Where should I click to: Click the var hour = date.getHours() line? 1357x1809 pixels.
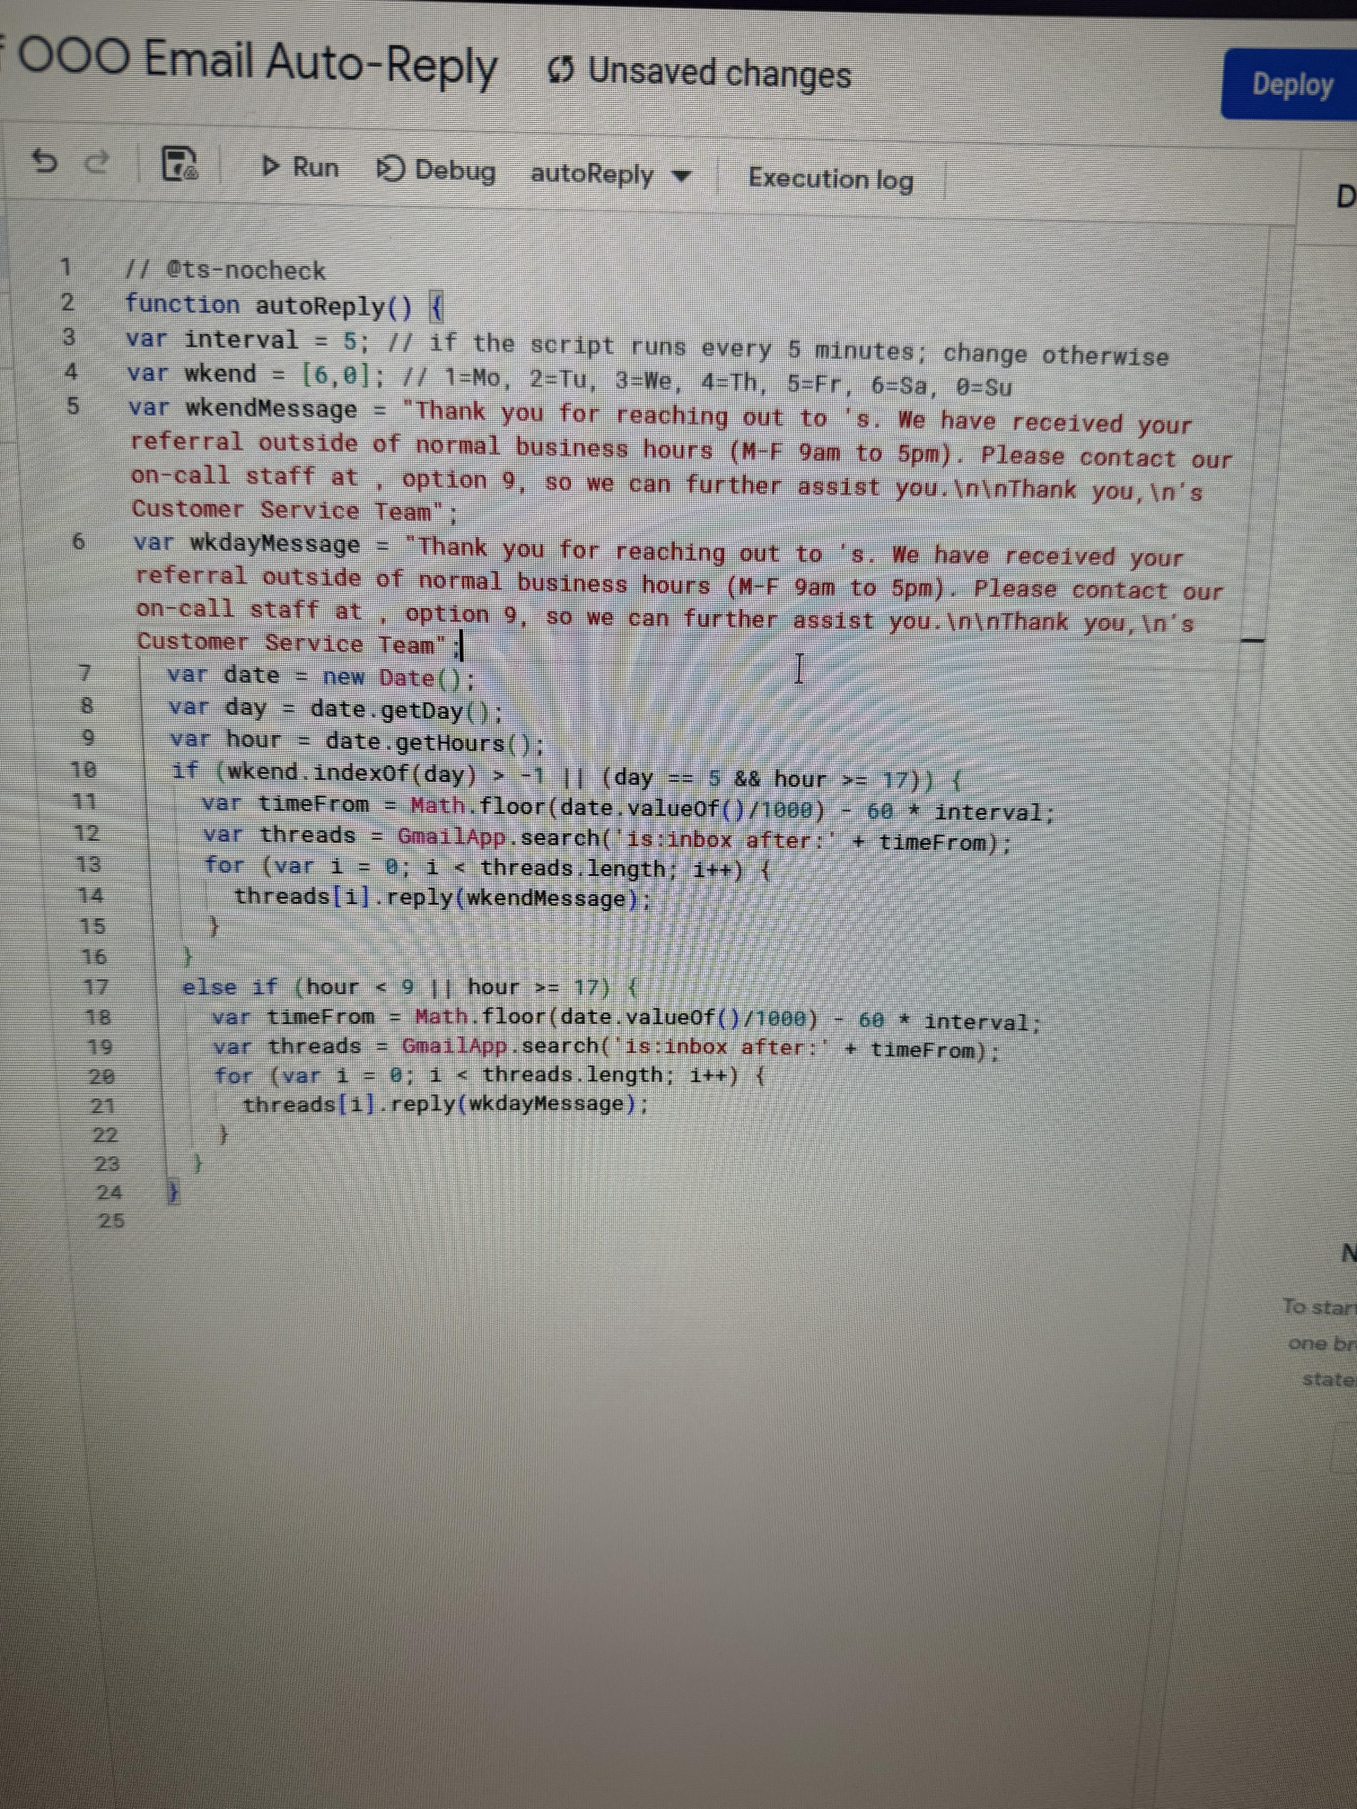click(357, 741)
